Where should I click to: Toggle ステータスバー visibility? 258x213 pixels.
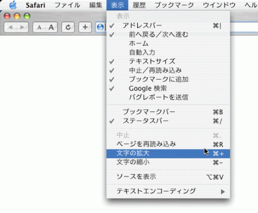point(168,121)
